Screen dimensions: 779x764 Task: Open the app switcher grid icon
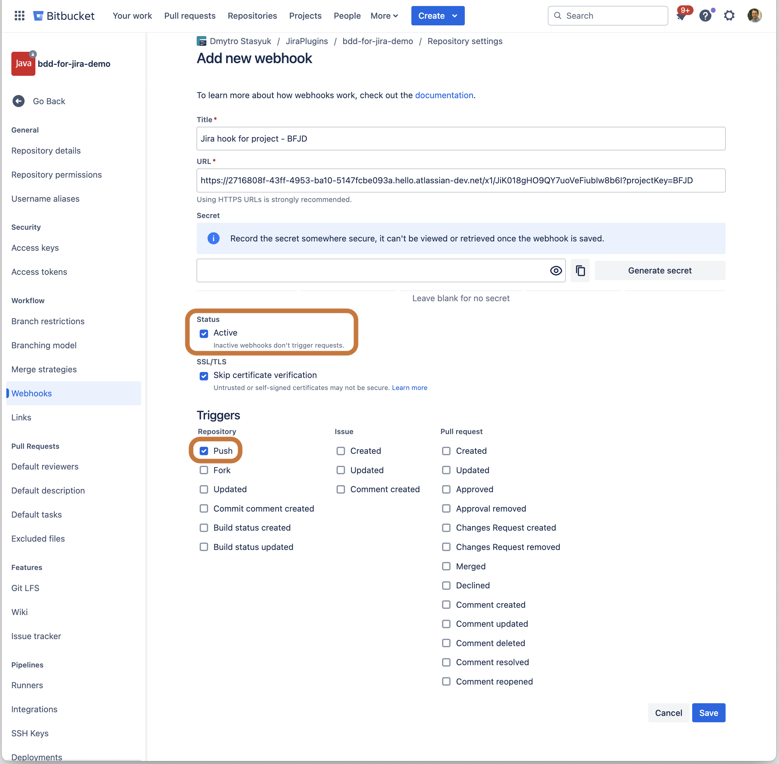point(19,16)
